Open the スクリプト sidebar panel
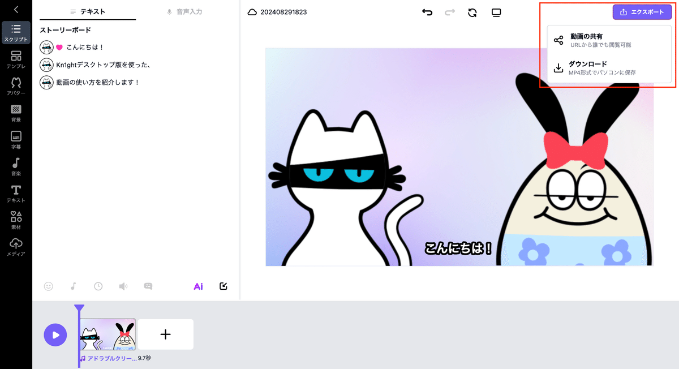 pyautogui.click(x=16, y=33)
